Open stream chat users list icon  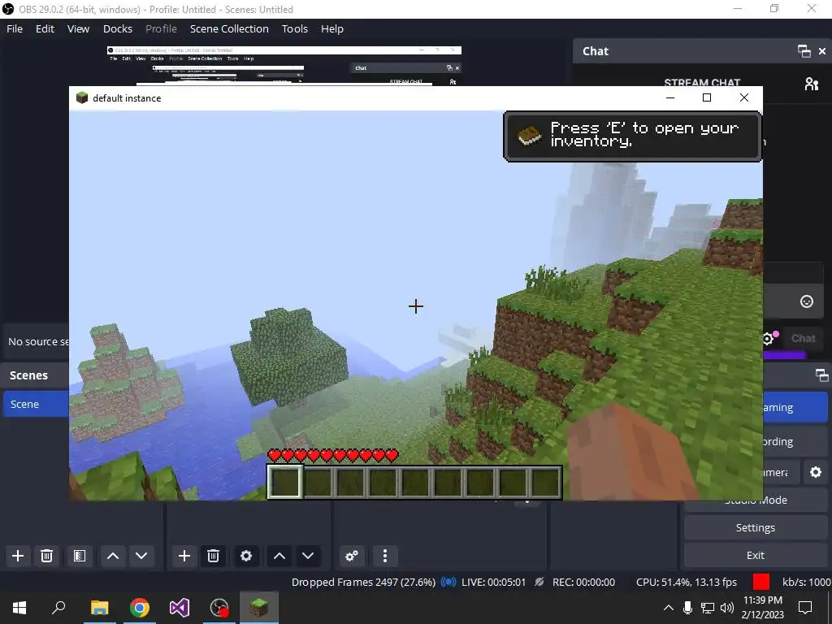point(812,84)
